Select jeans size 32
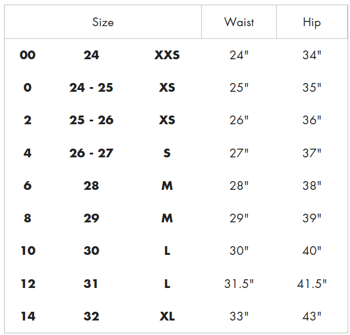This screenshot has width=350, height=335. (x=91, y=316)
